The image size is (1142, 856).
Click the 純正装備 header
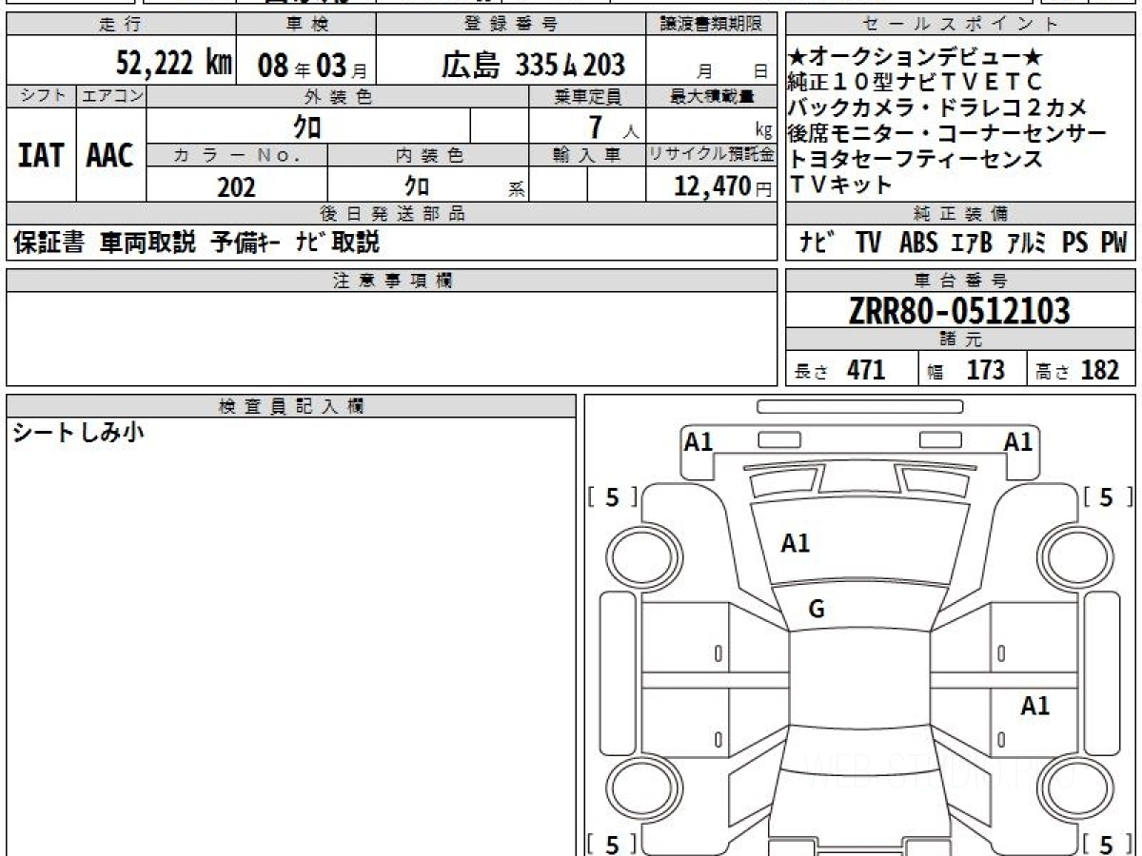[961, 214]
